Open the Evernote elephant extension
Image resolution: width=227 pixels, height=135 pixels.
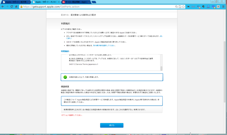tap(203, 7)
